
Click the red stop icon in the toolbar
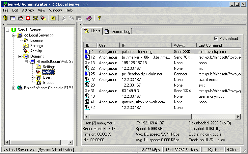pyautogui.click(x=28, y=18)
